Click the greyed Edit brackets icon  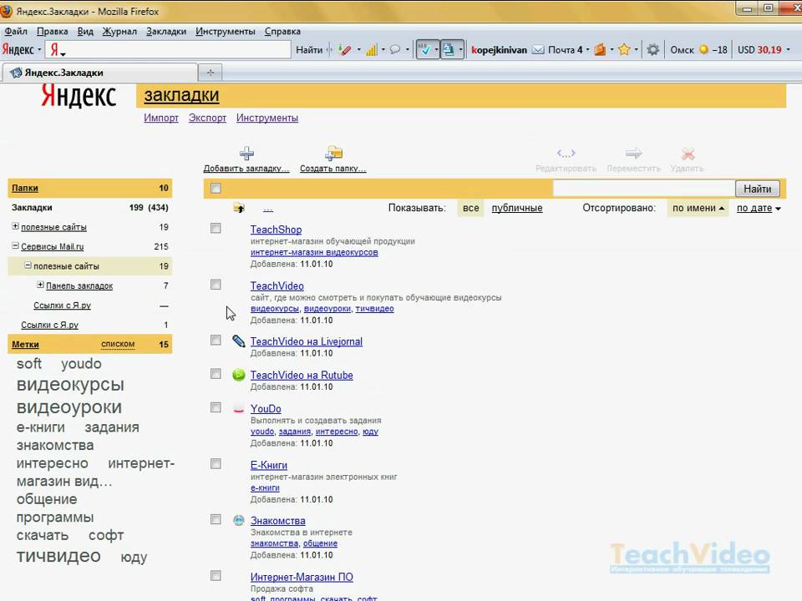click(x=566, y=153)
